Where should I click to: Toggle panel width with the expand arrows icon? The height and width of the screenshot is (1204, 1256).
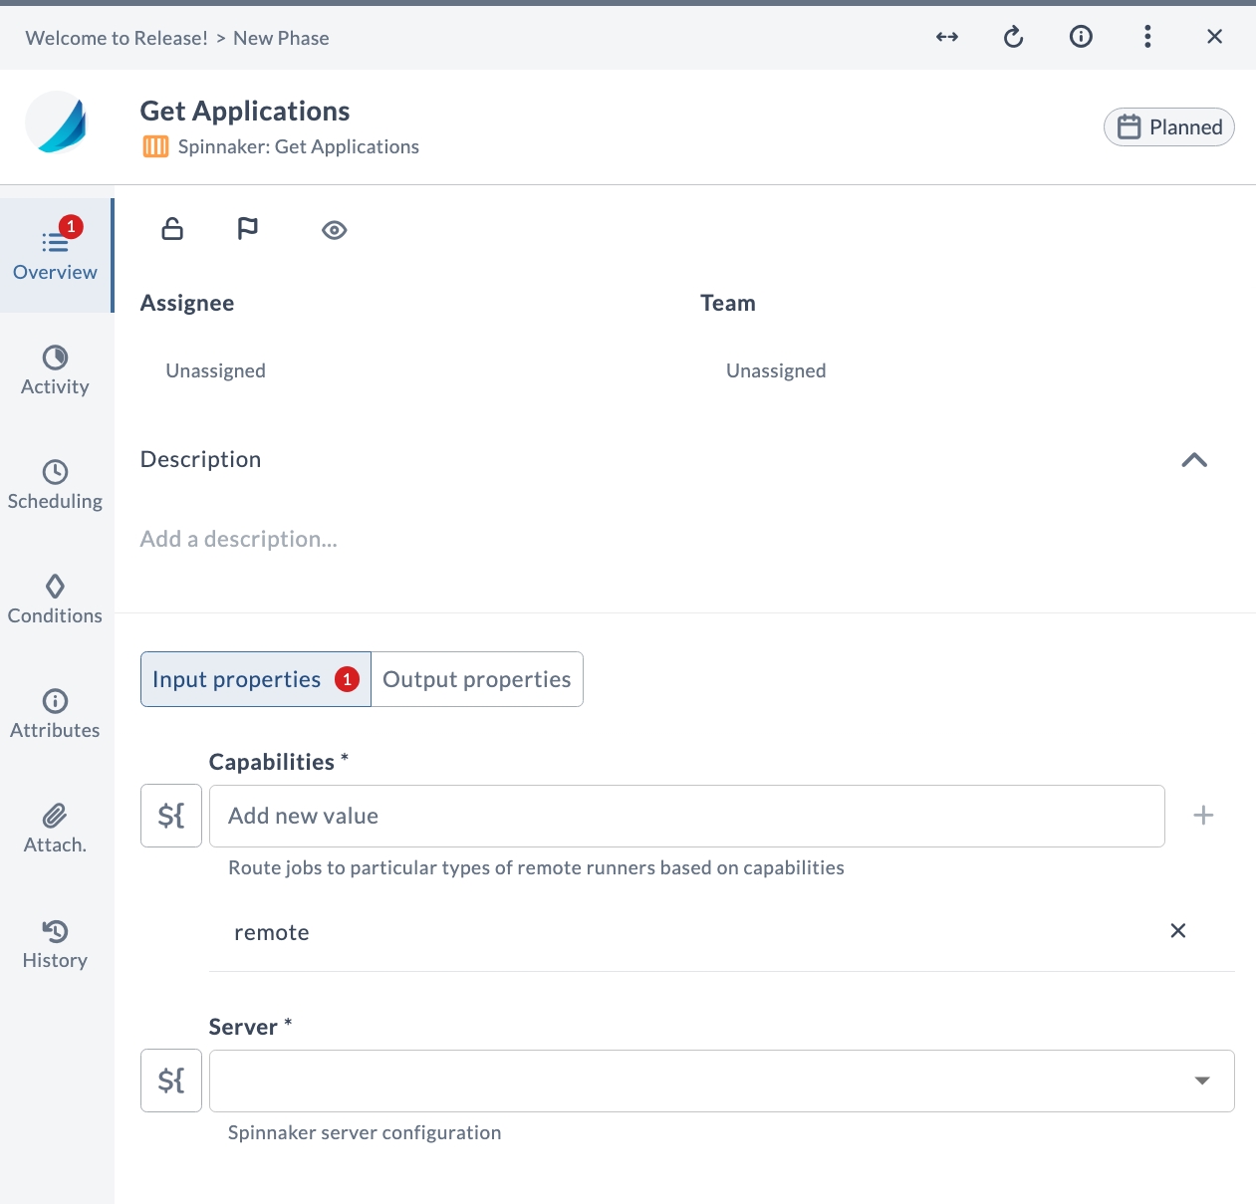tap(946, 38)
